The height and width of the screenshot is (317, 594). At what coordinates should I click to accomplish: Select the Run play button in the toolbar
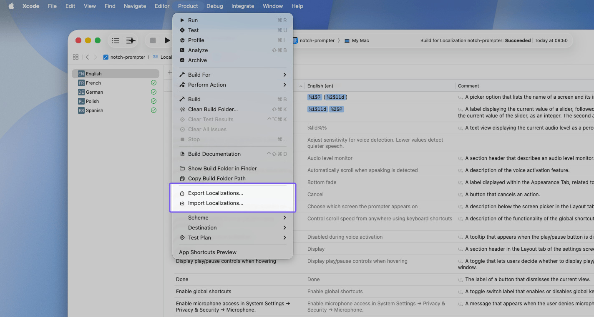point(166,40)
